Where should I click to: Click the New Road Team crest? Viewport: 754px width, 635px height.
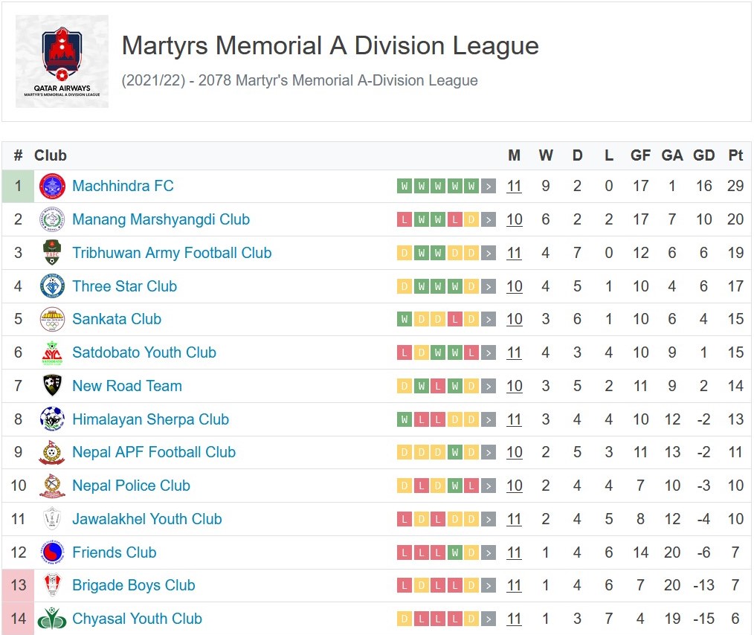[52, 386]
